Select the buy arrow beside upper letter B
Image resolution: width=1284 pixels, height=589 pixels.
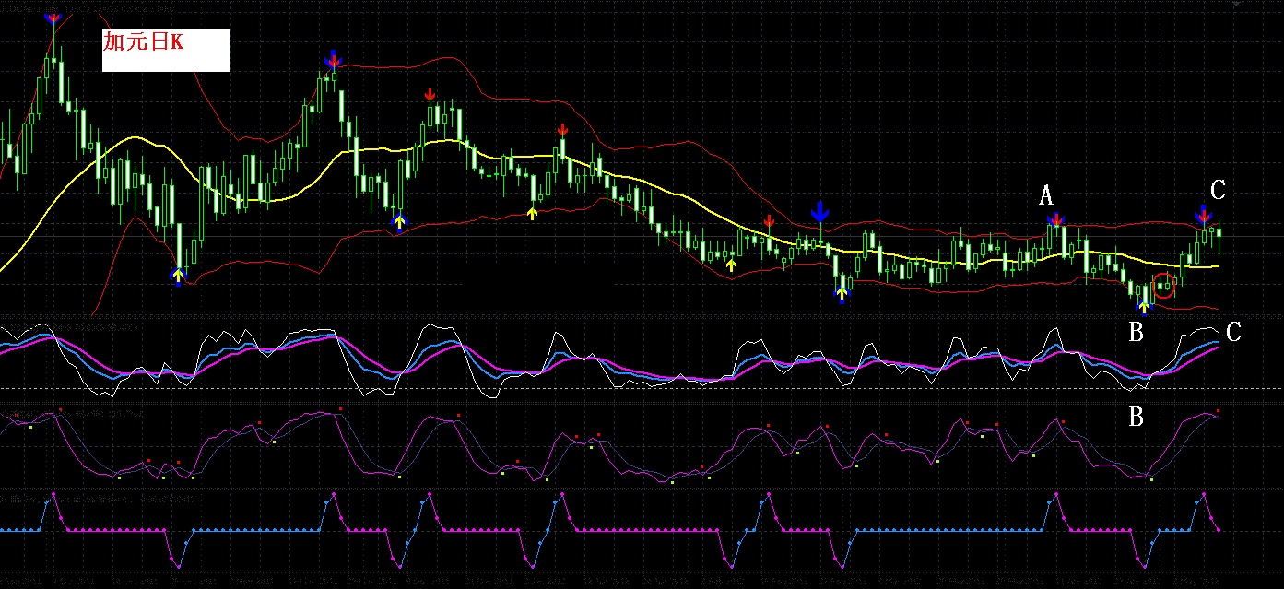pos(1144,307)
